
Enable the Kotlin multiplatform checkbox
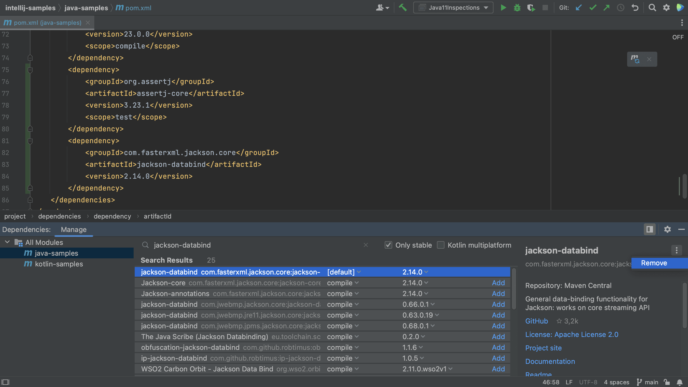coord(440,245)
